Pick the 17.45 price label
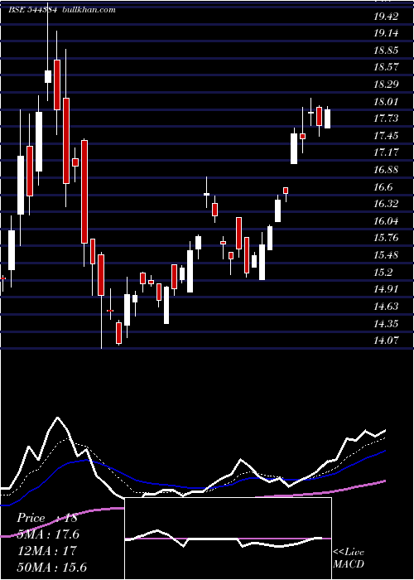This screenshot has height=580, width=414. coord(386,136)
